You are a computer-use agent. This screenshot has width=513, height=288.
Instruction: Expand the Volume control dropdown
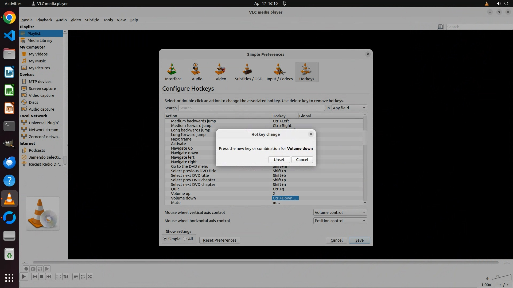tap(340, 212)
